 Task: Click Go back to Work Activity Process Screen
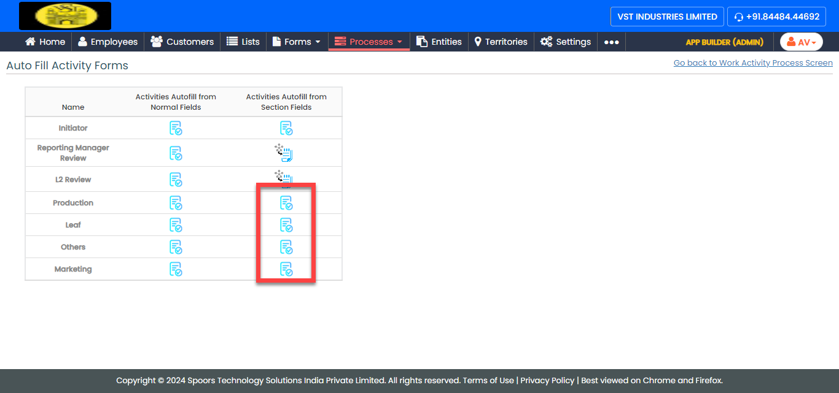pyautogui.click(x=753, y=63)
